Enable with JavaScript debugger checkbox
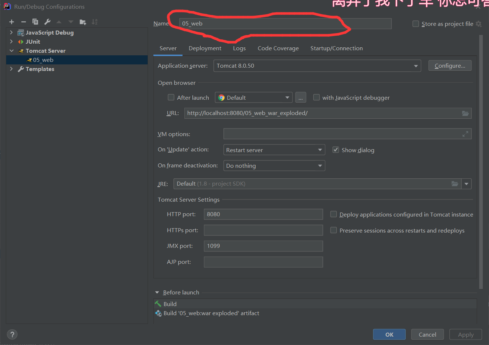The height and width of the screenshot is (345, 489). pos(316,97)
